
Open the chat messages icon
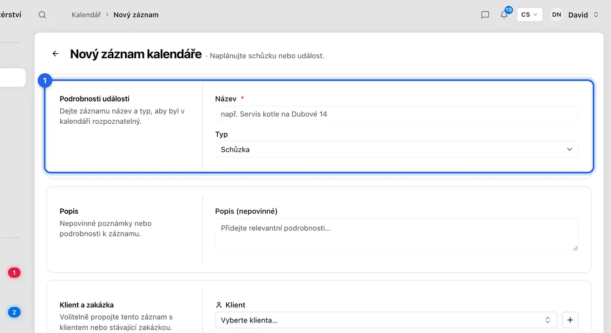[x=485, y=15]
